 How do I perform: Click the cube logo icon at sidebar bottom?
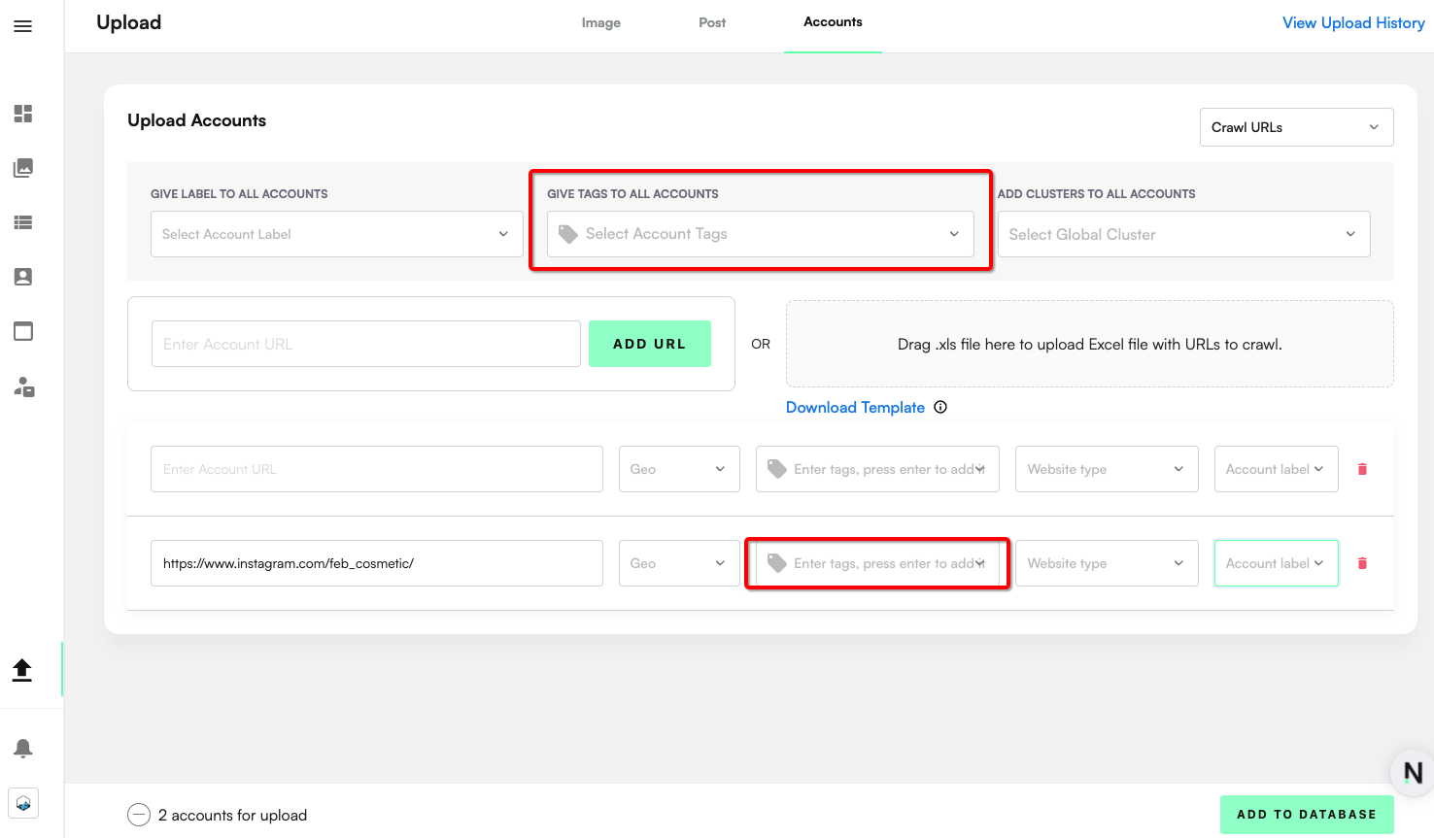(x=23, y=803)
